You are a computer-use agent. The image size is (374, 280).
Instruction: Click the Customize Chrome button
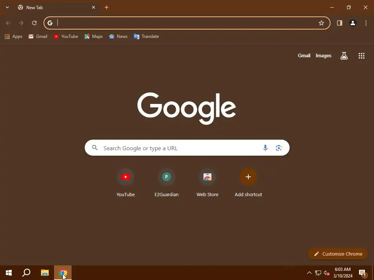338,254
